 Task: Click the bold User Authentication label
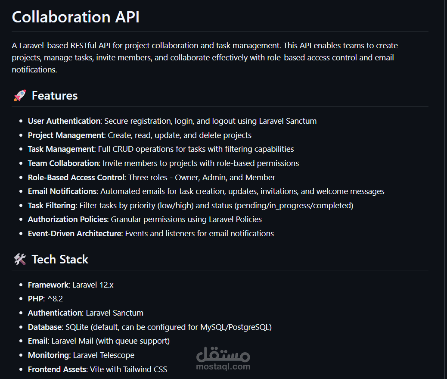click(x=64, y=121)
